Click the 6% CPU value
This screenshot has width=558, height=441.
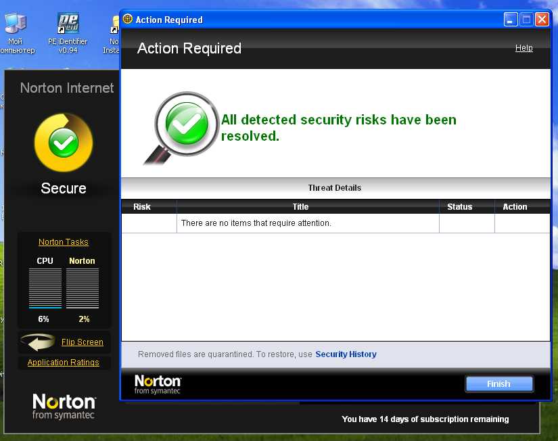[x=43, y=319]
